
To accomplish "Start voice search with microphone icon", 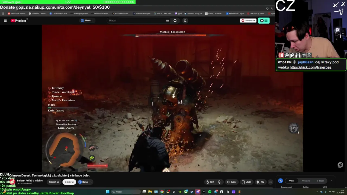I will 185,21.
